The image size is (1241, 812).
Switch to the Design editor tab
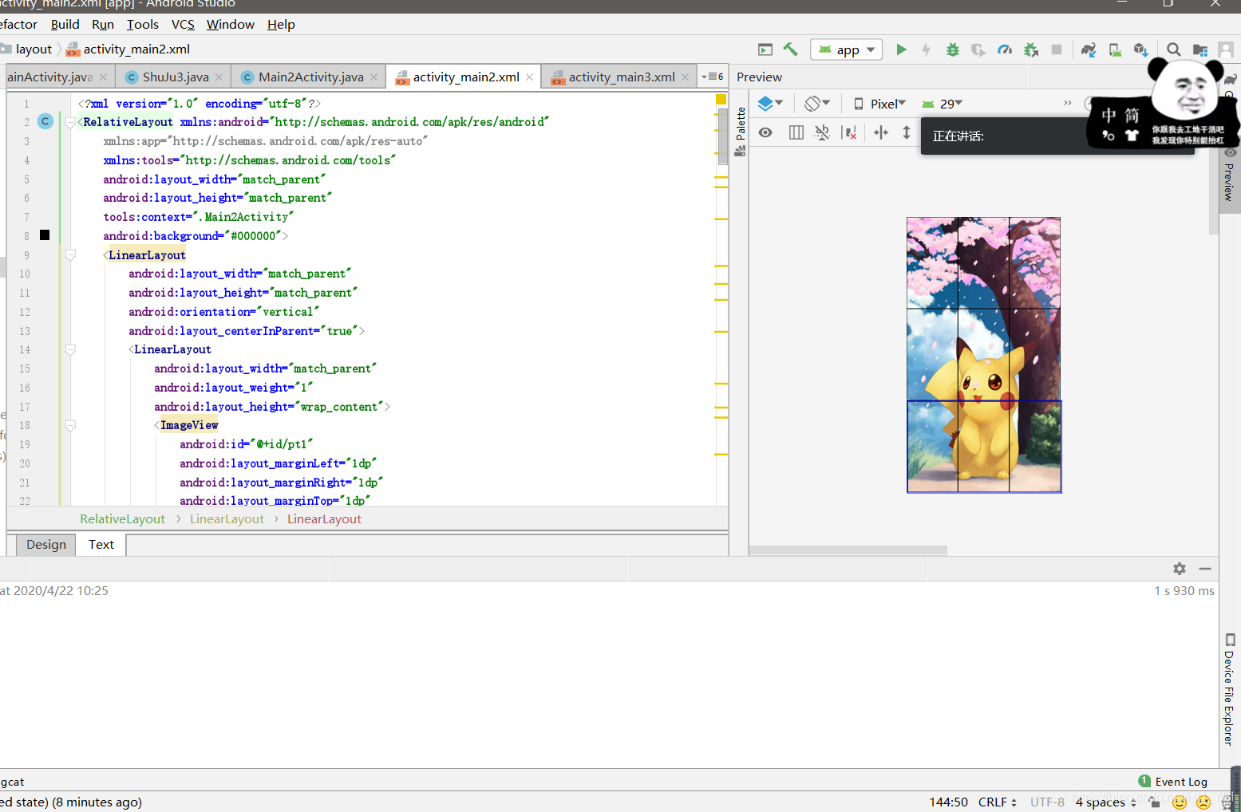46,544
